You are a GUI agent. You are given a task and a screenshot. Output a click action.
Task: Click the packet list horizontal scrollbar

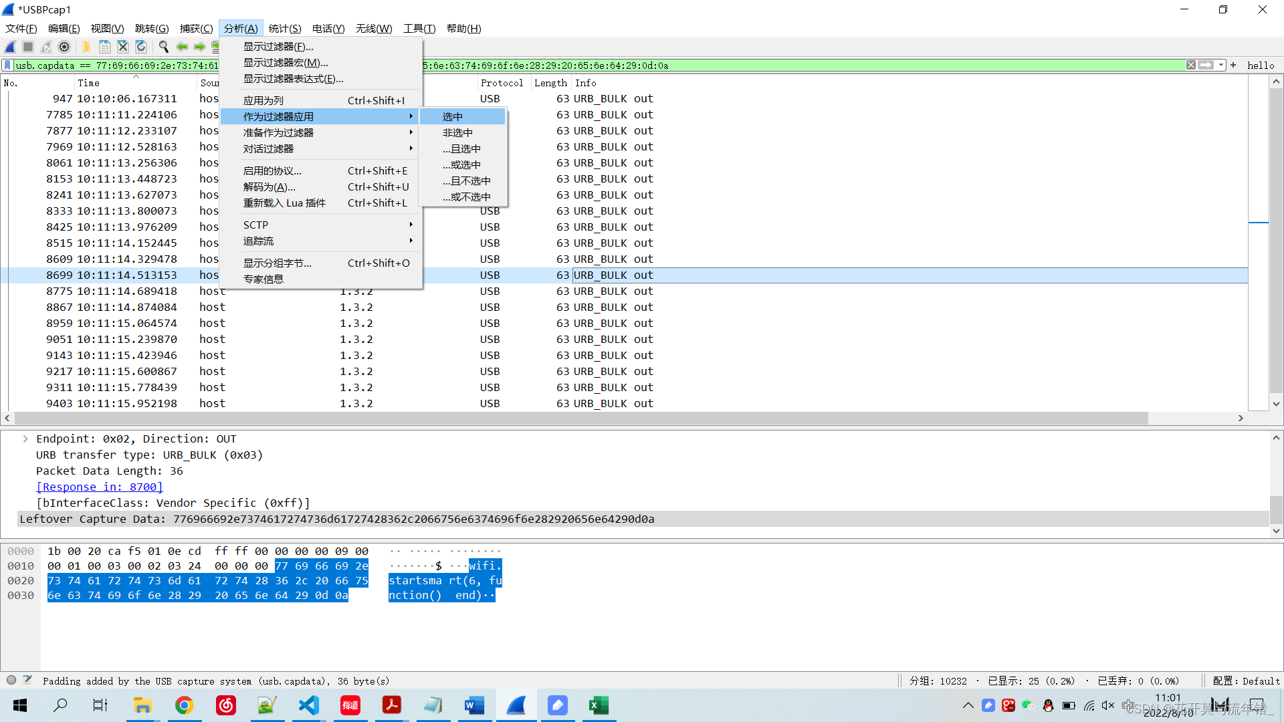point(580,418)
